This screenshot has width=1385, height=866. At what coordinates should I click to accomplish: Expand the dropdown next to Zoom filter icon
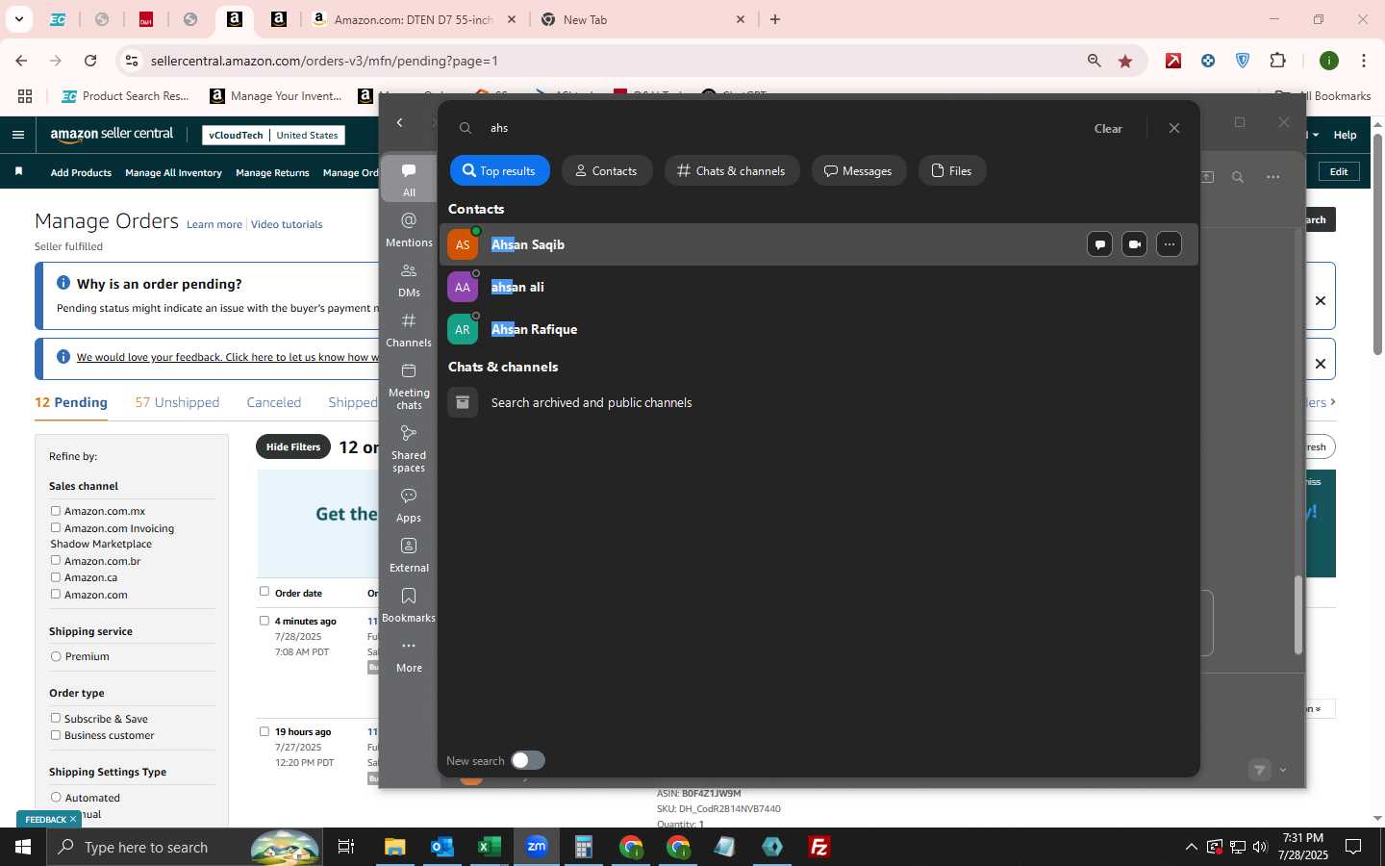(1283, 770)
